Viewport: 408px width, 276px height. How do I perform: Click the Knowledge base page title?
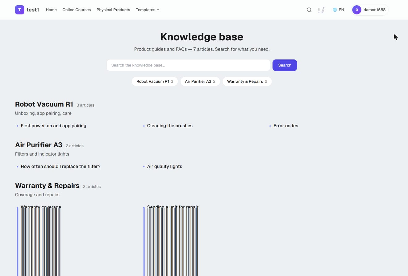coord(202,37)
